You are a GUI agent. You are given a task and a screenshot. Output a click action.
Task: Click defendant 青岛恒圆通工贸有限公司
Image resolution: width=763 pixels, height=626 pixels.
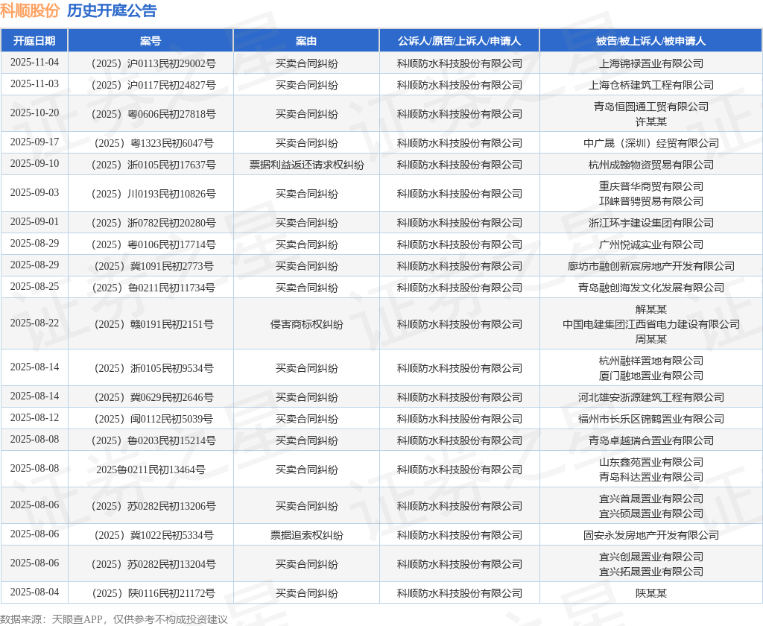[x=651, y=107]
